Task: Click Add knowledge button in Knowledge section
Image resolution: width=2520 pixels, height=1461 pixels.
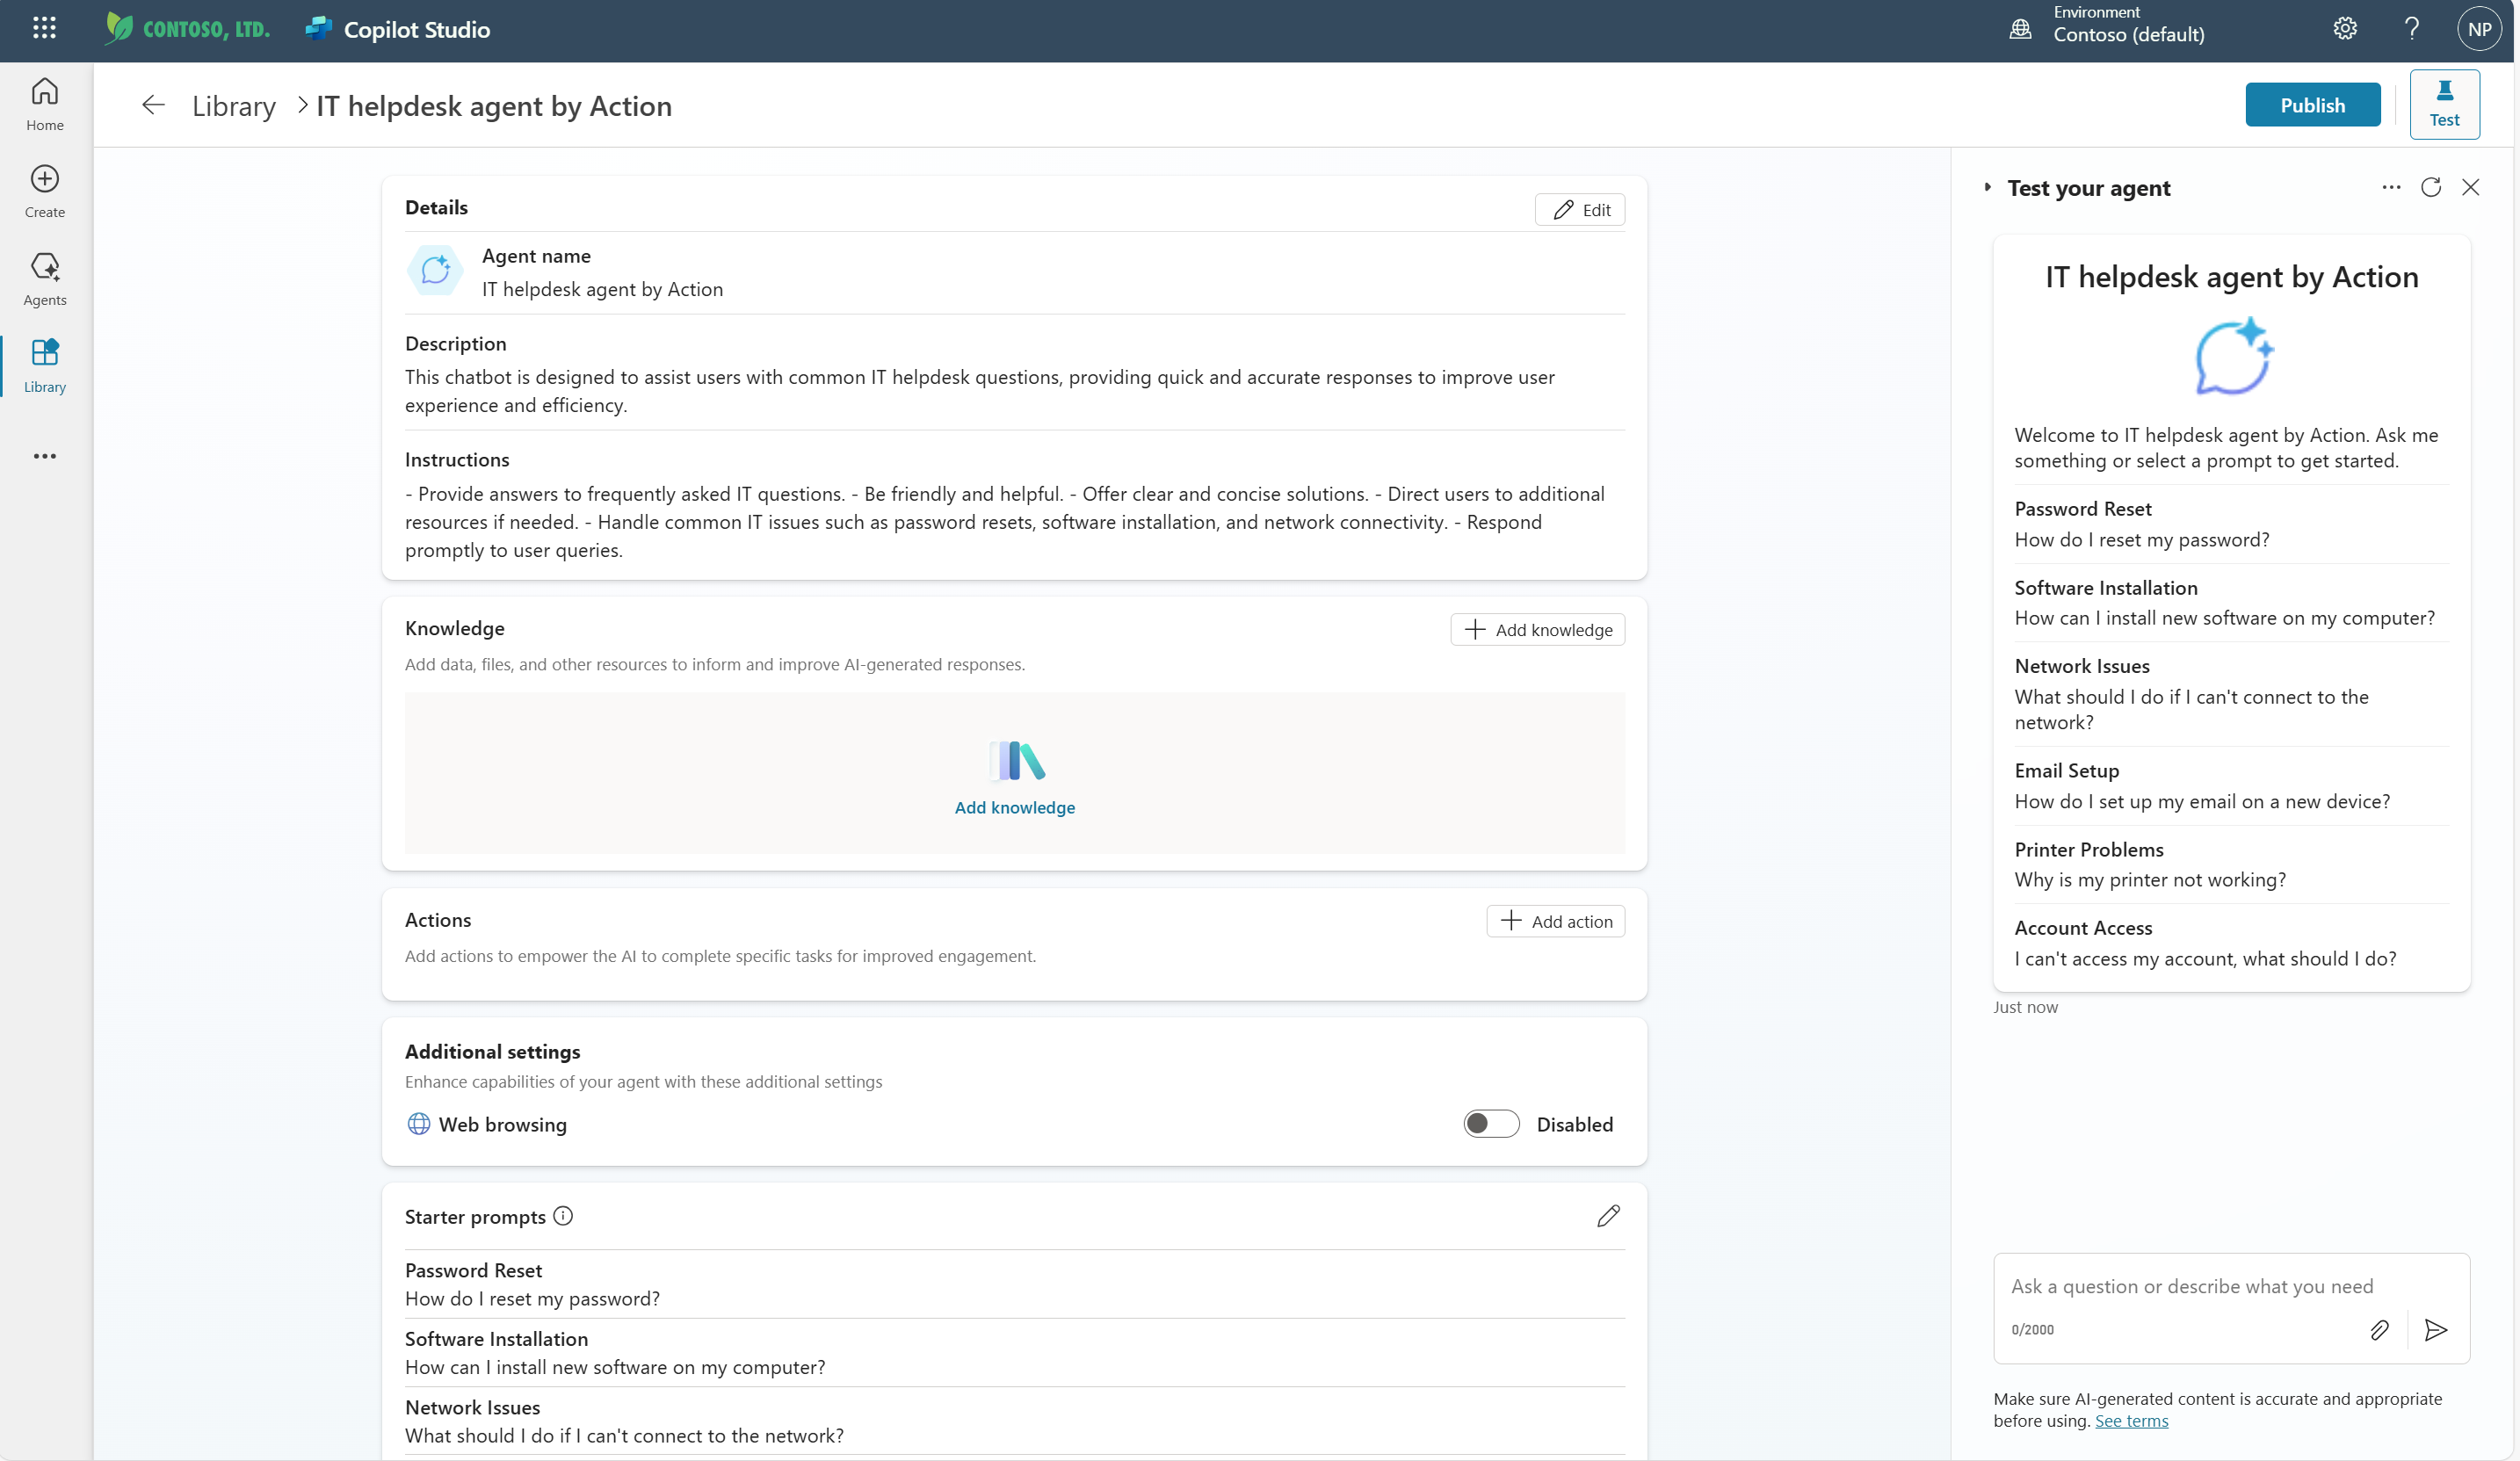Action: 1538,628
